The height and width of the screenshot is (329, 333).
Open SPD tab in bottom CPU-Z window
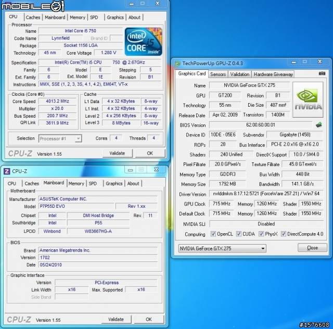point(93,183)
